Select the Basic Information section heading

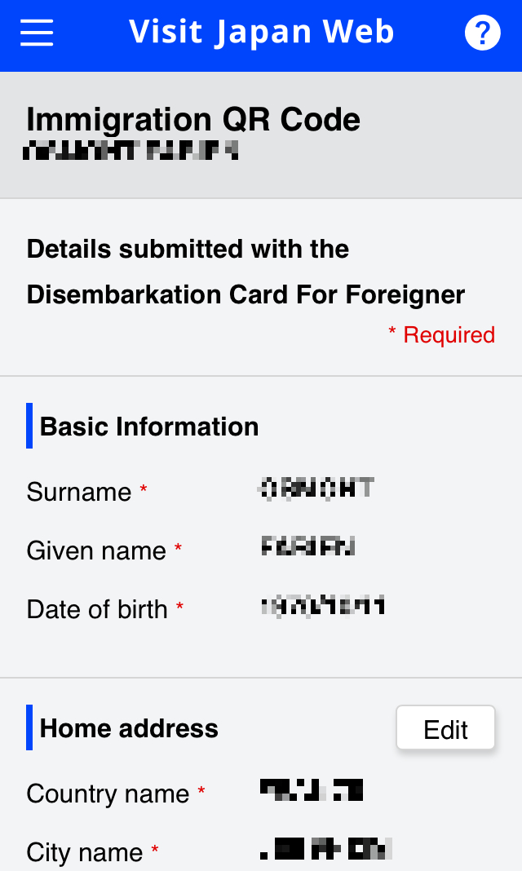click(149, 427)
